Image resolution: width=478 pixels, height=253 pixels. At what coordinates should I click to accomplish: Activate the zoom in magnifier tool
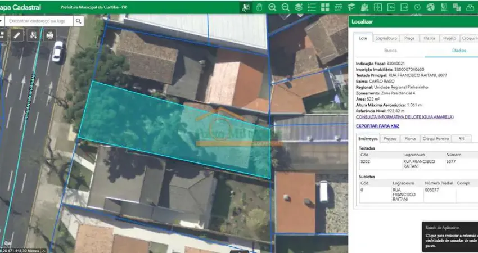coord(272,7)
